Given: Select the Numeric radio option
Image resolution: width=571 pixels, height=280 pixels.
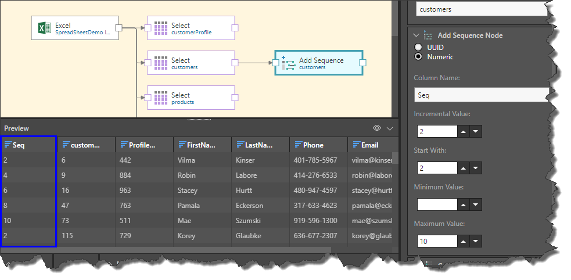Looking at the screenshot, I should point(418,57).
